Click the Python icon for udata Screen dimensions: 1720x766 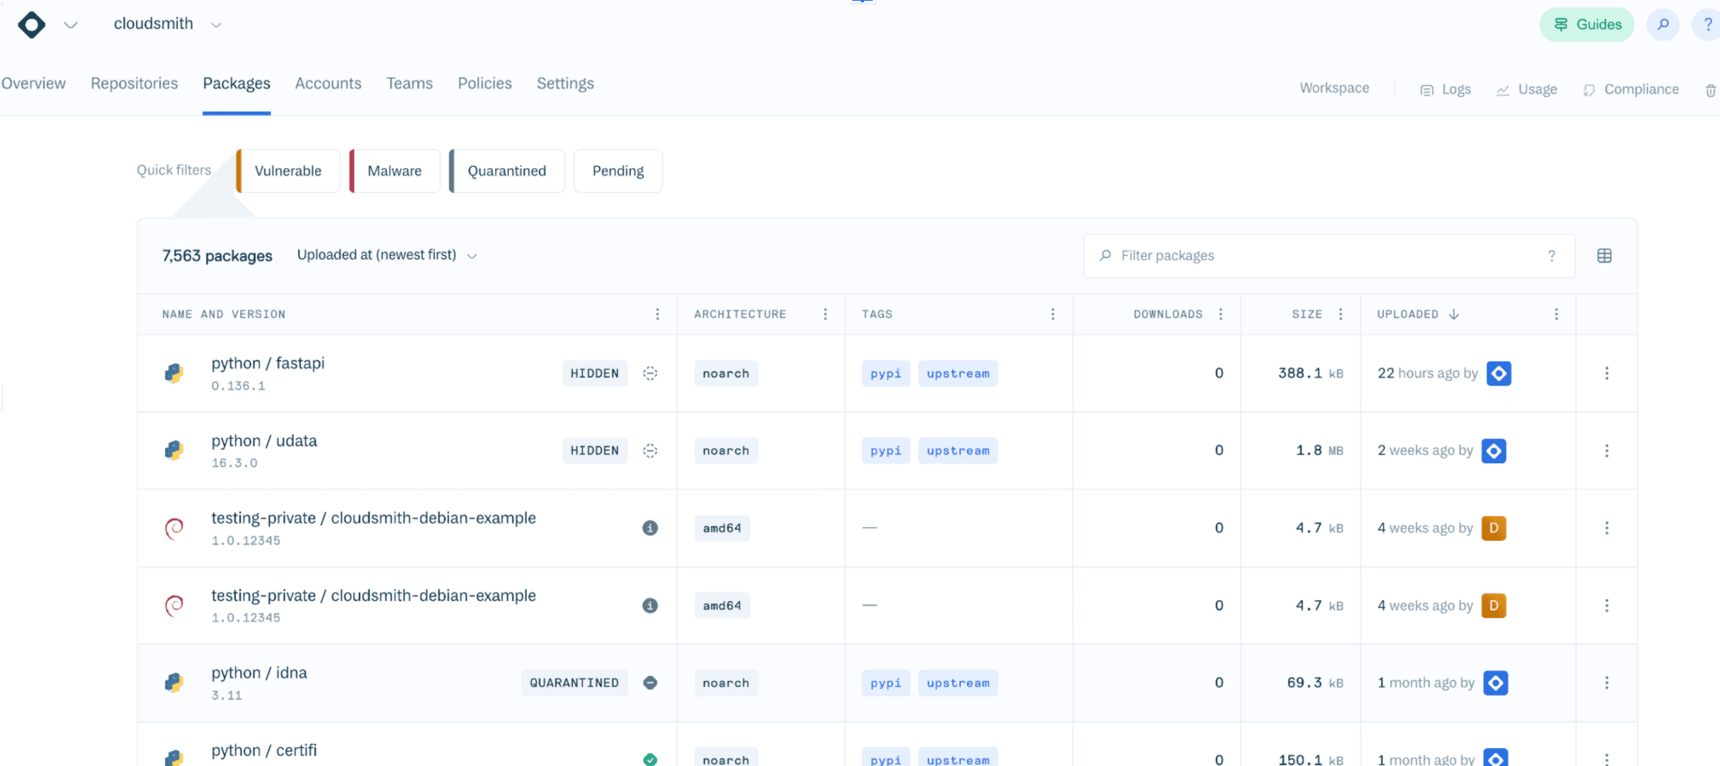[x=174, y=451]
